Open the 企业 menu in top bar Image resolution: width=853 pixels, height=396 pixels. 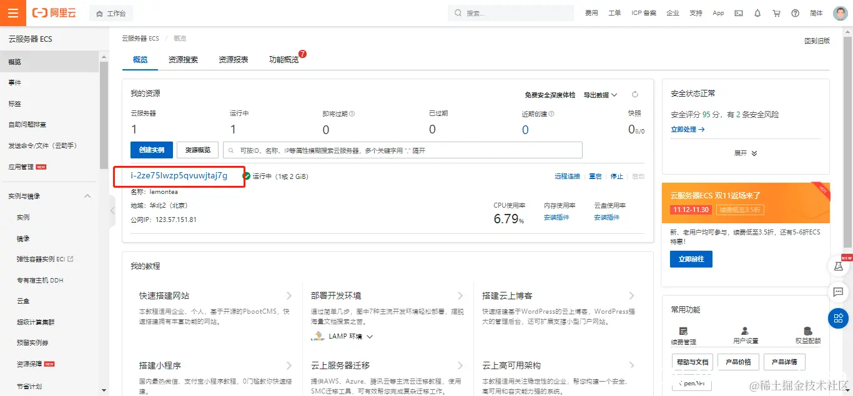coord(673,13)
